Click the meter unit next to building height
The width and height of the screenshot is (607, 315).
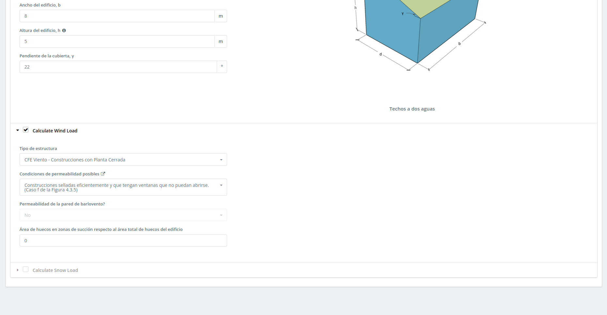click(221, 41)
